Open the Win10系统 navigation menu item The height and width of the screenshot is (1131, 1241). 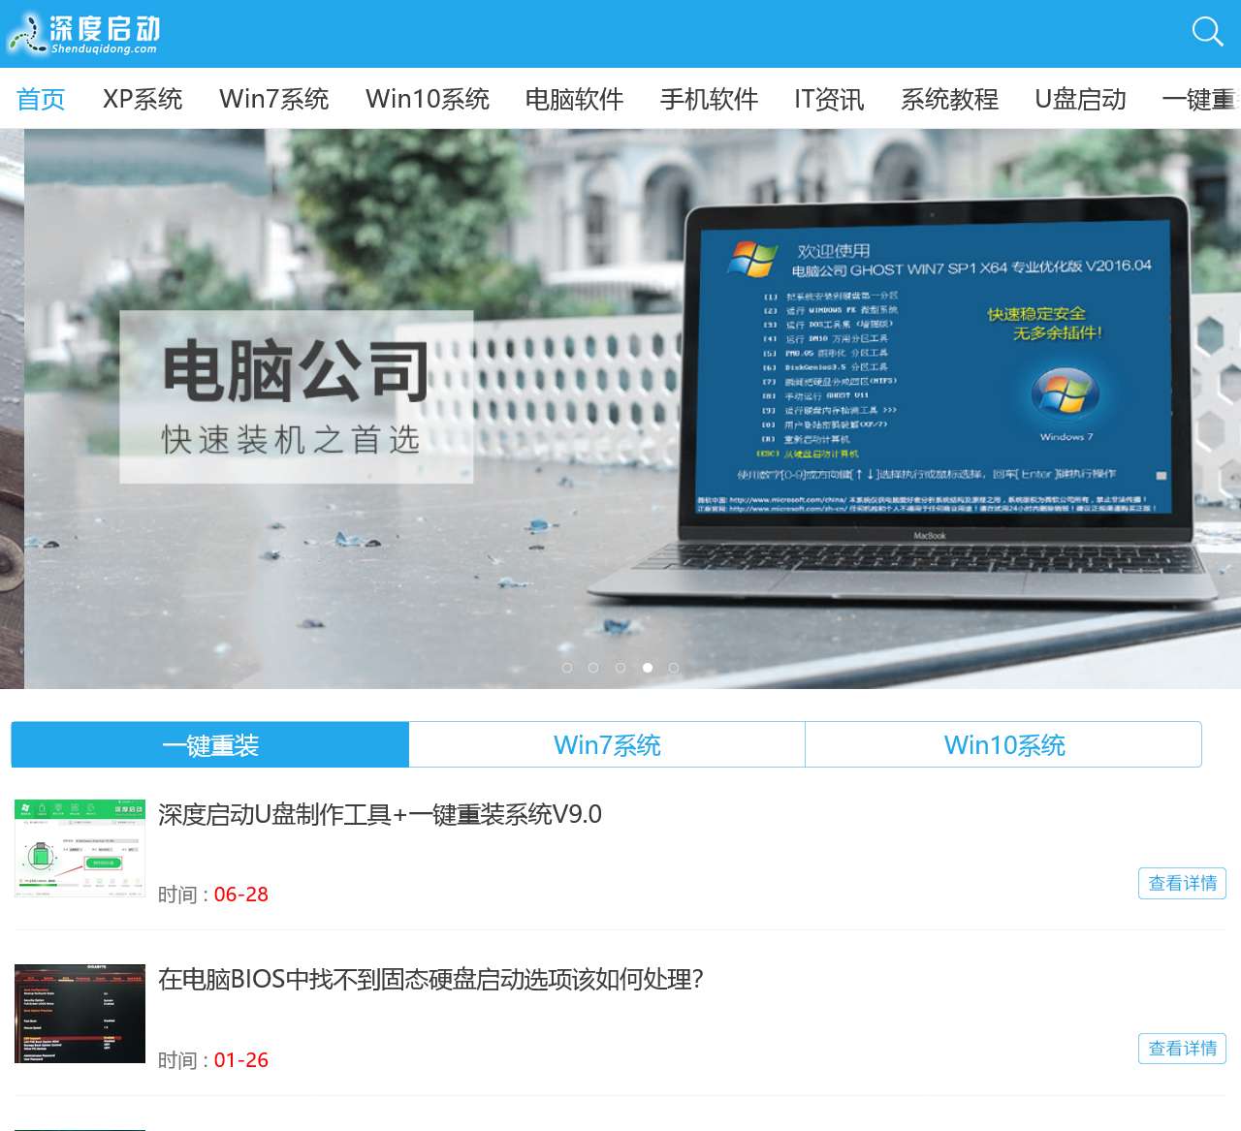click(x=428, y=99)
